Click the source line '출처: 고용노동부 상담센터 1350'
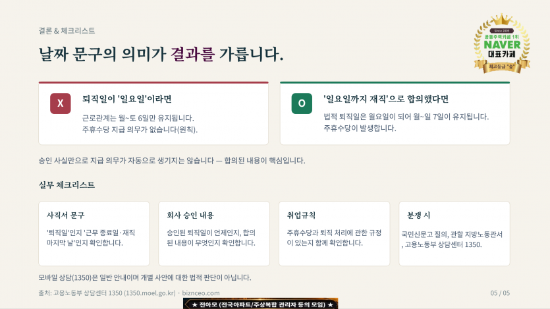Viewport: 550px width, 309px height. tap(129, 293)
